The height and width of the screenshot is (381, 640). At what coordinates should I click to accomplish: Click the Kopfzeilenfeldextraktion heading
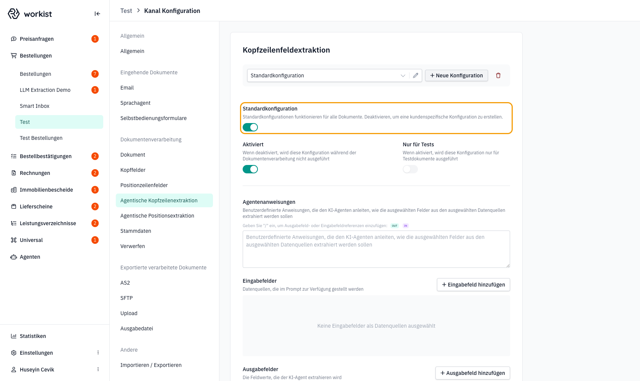[x=286, y=50]
